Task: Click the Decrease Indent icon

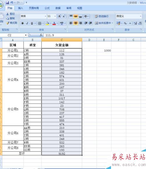Action: (86, 23)
